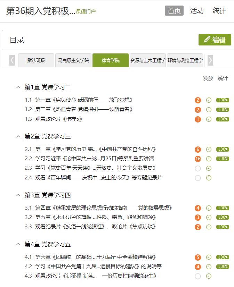Click the clock icon for section 3.3
The height and width of the screenshot is (287, 234).
click(x=209, y=227)
